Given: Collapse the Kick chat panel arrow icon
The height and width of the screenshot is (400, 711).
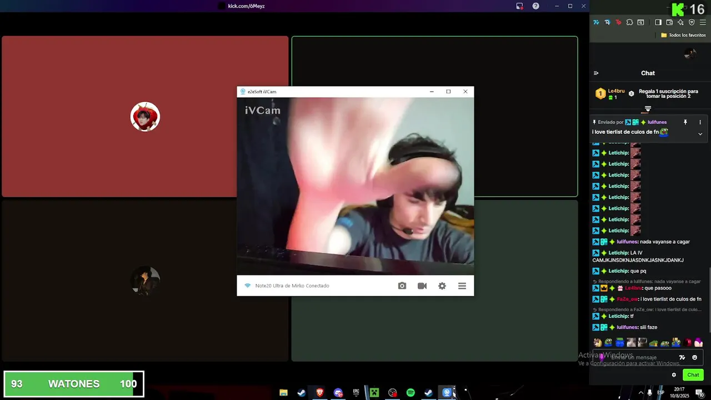Looking at the screenshot, I should [x=596, y=73].
